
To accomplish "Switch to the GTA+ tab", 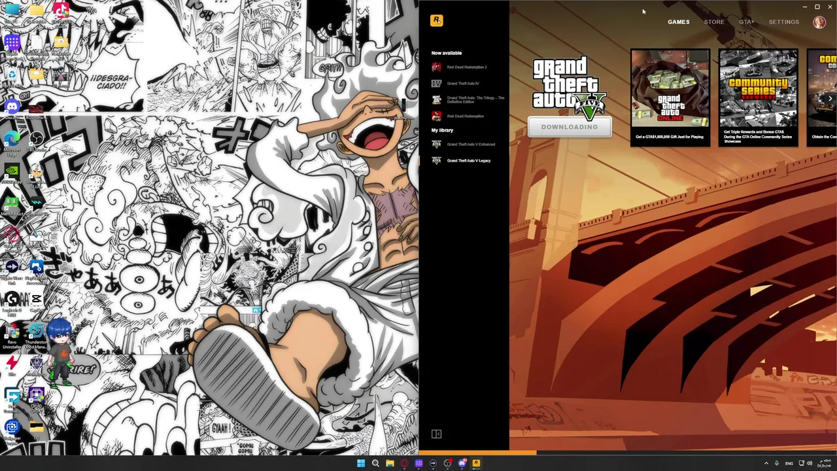I will pyautogui.click(x=746, y=22).
